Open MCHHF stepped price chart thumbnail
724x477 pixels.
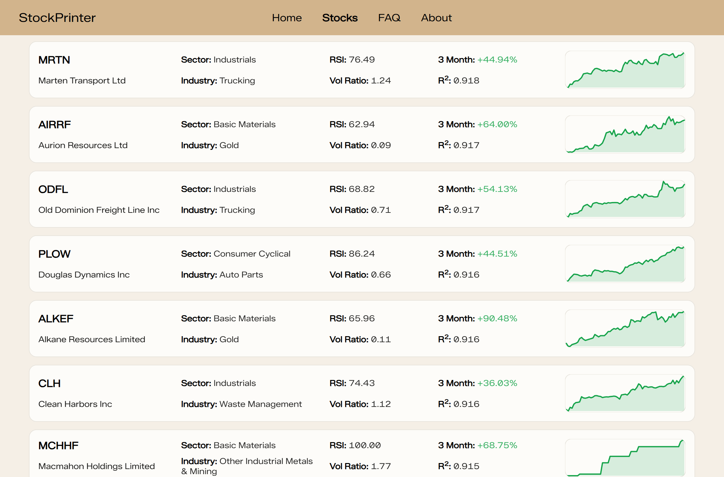tap(625, 458)
